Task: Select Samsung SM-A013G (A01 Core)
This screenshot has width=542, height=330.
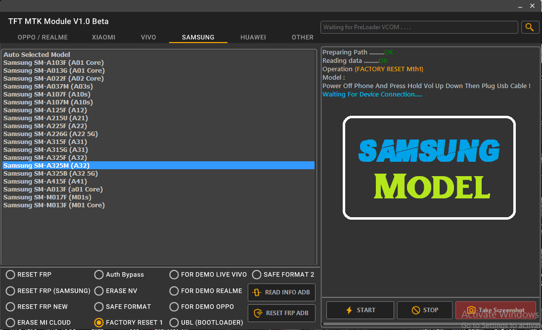Action: [x=158, y=71]
